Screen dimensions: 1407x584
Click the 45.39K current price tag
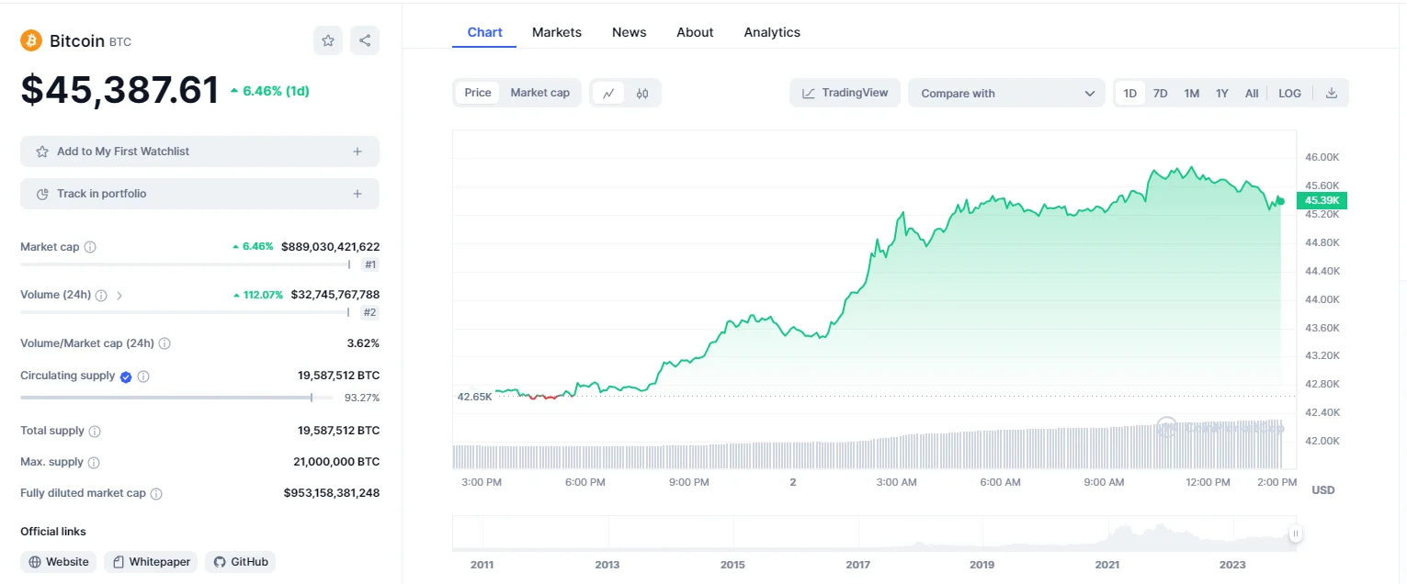point(1322,200)
